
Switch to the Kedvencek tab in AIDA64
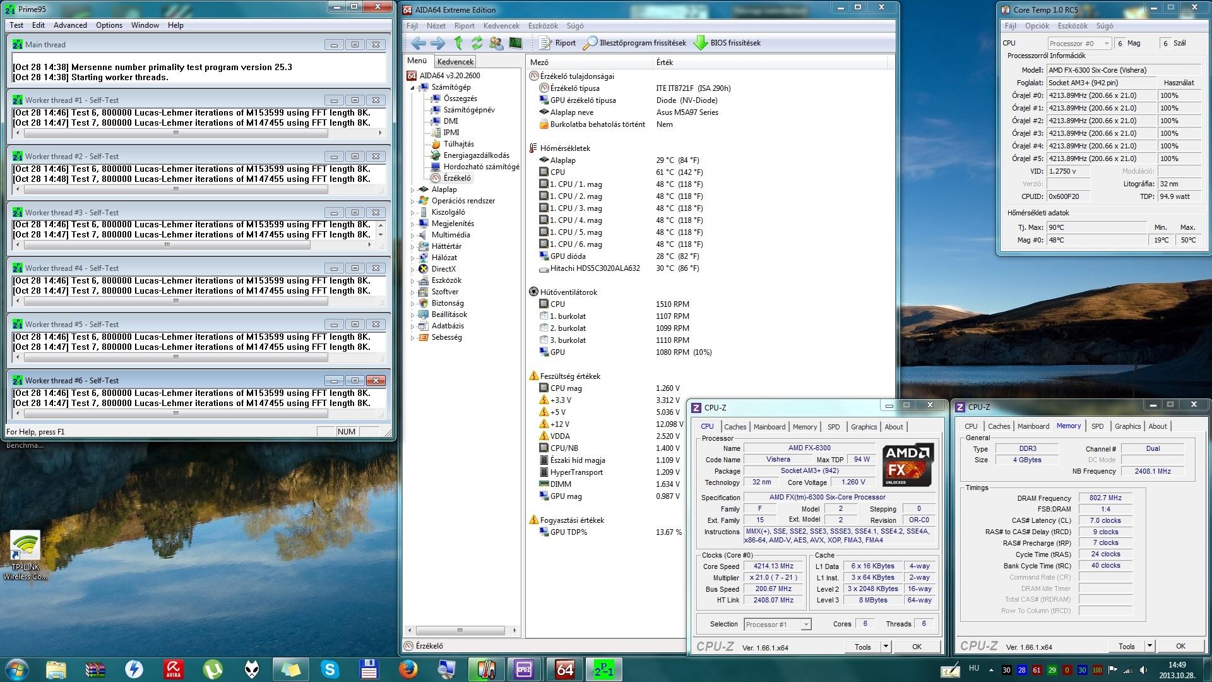[x=455, y=62]
